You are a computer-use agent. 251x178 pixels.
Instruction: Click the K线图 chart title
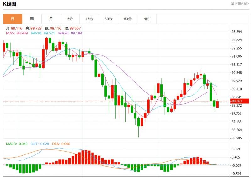pos(10,4)
